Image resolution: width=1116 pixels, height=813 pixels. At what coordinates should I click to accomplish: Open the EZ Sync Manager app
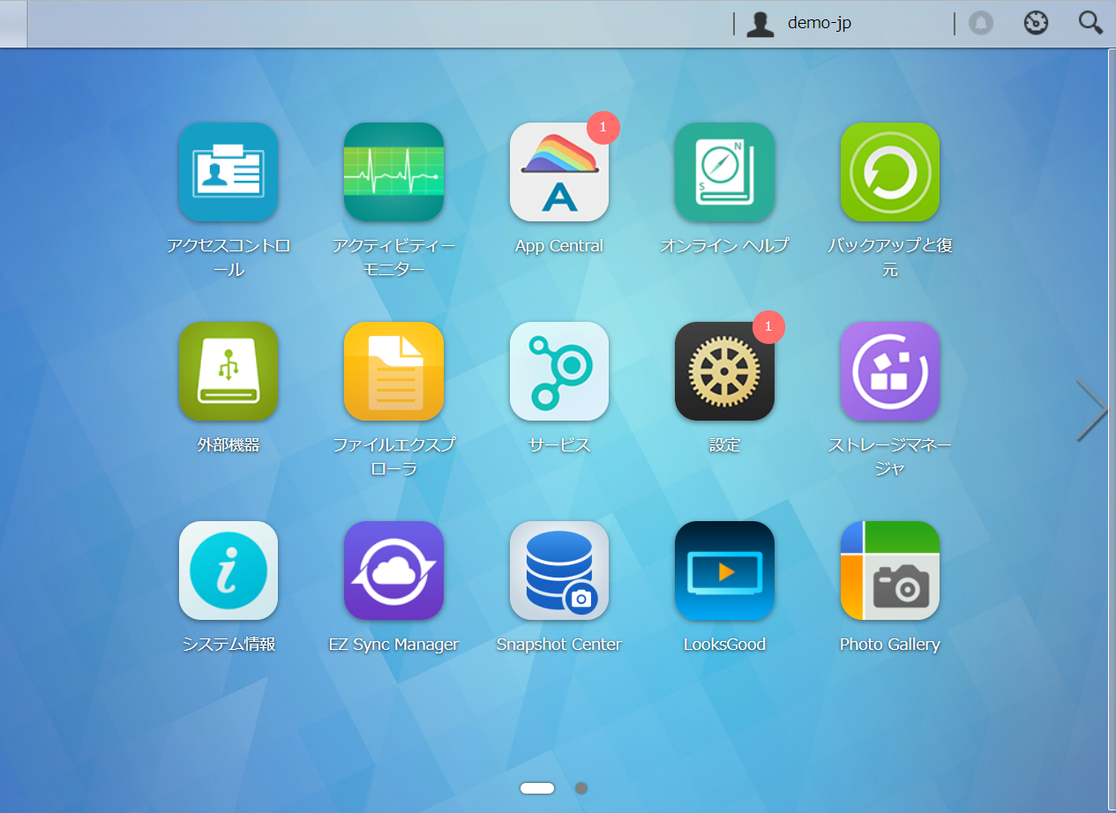pos(393,571)
